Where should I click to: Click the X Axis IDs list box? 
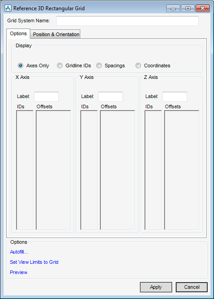[25, 170]
